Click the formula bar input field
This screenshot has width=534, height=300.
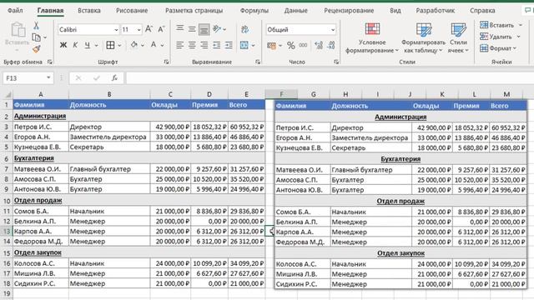pos(330,78)
